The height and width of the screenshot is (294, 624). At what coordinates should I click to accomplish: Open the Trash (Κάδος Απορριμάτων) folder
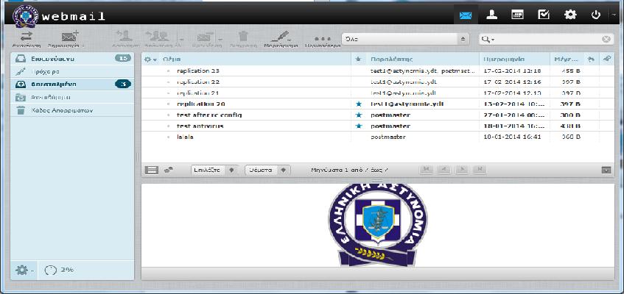click(72, 110)
